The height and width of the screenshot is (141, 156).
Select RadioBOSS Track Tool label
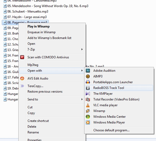click(109, 88)
